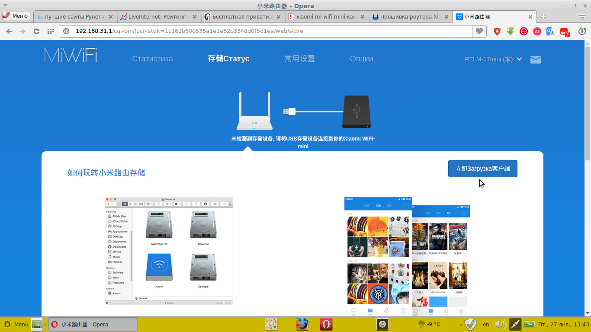Image resolution: width=591 pixels, height=332 pixels.
Task: Open the mail envelope icon
Action: pos(536,59)
